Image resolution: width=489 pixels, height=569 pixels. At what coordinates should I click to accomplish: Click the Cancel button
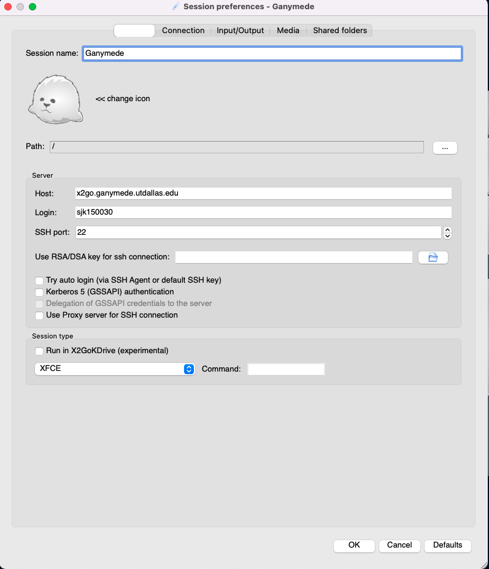(x=399, y=546)
